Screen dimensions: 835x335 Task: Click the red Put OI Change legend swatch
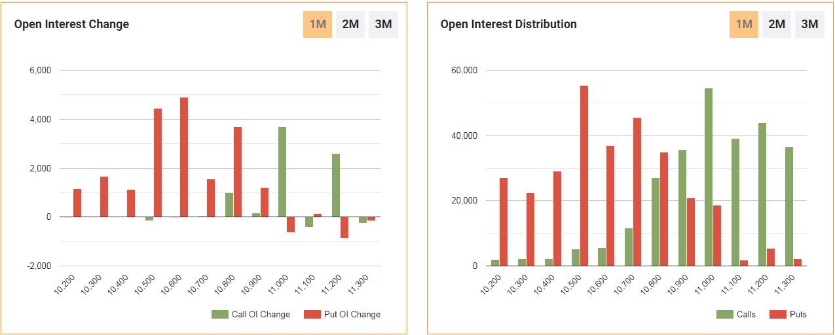(x=312, y=315)
